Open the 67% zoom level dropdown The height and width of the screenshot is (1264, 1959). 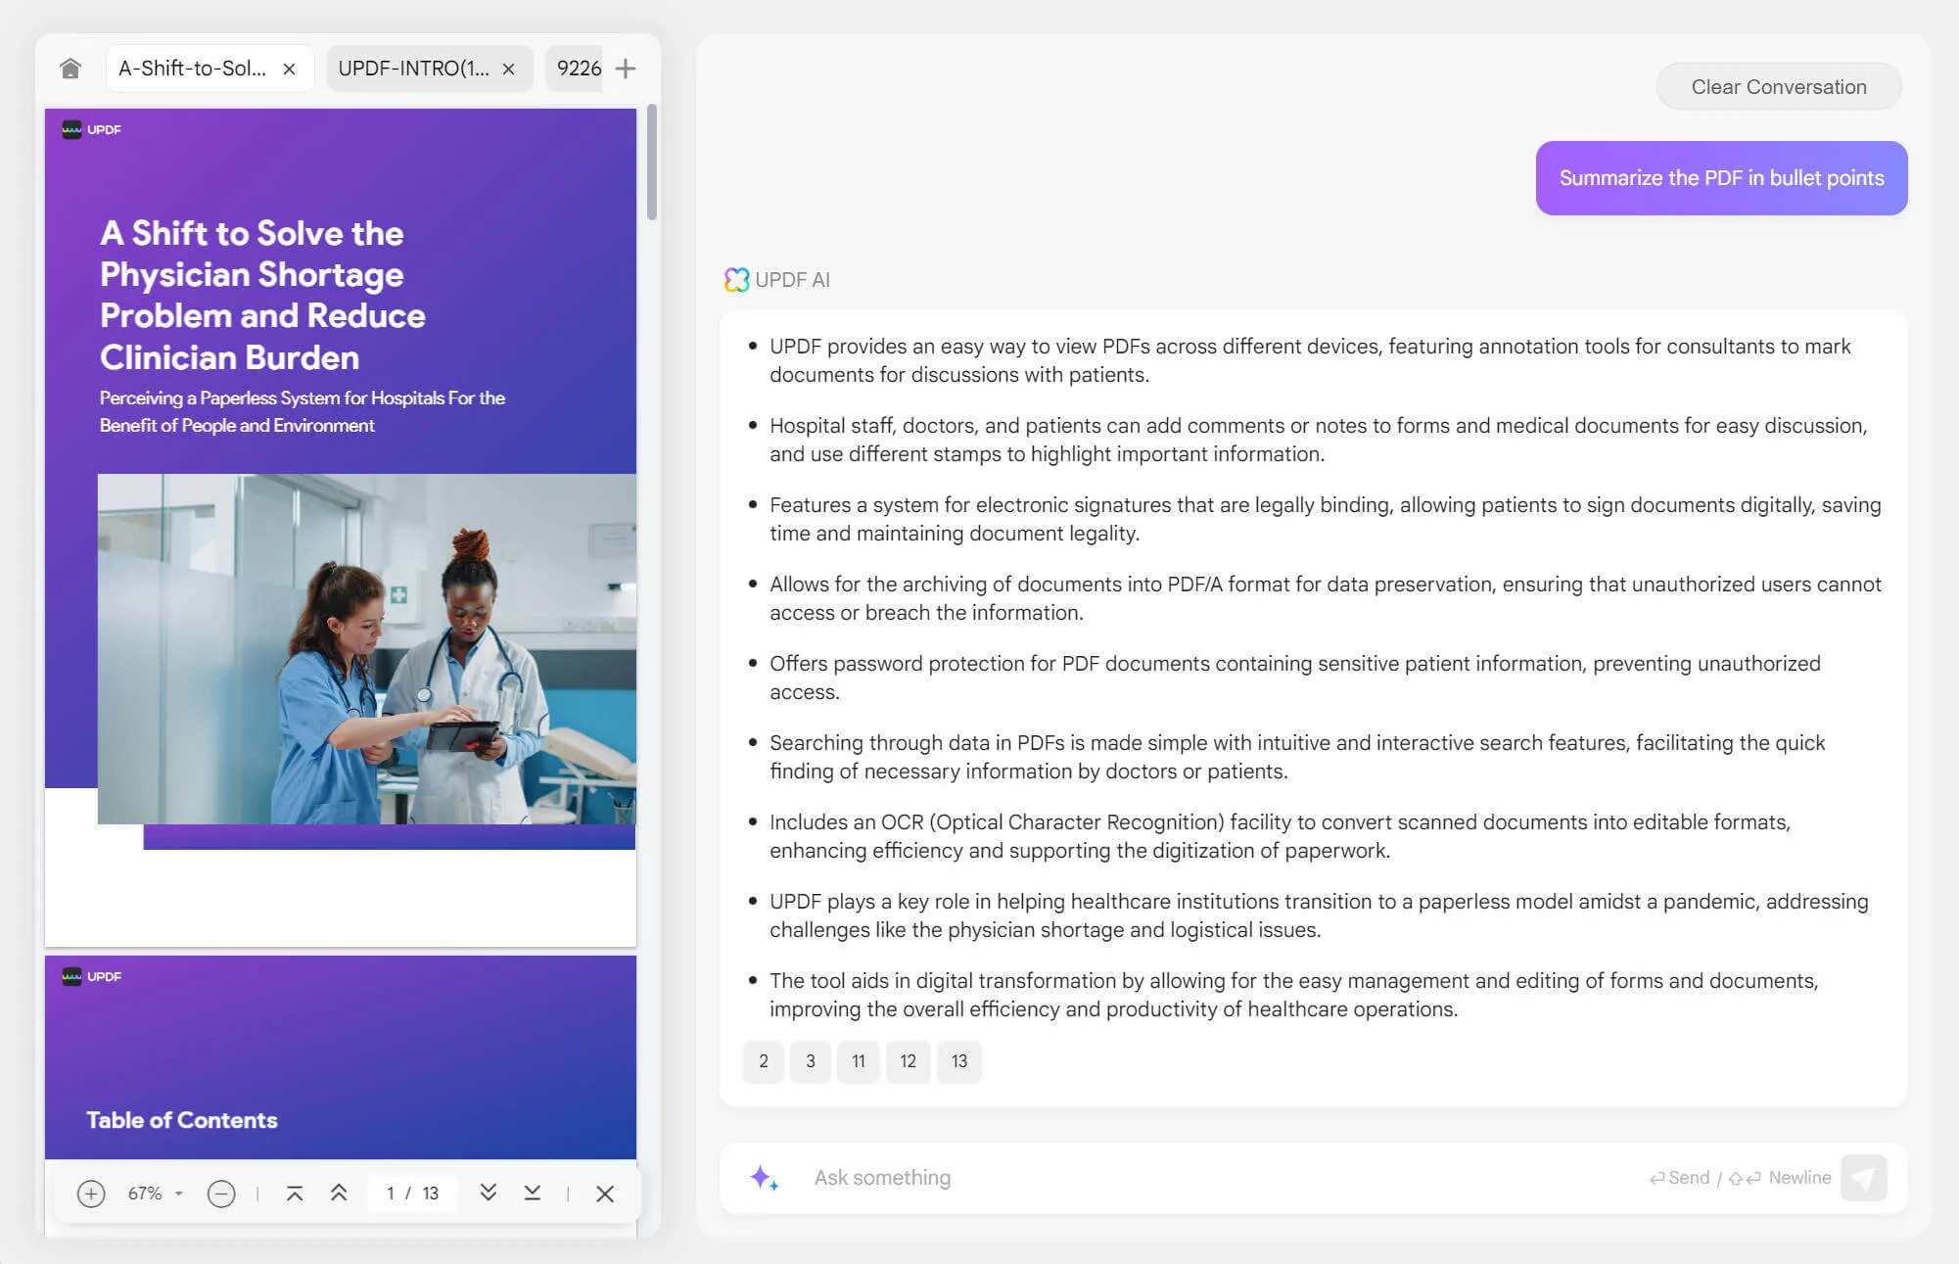coord(178,1194)
